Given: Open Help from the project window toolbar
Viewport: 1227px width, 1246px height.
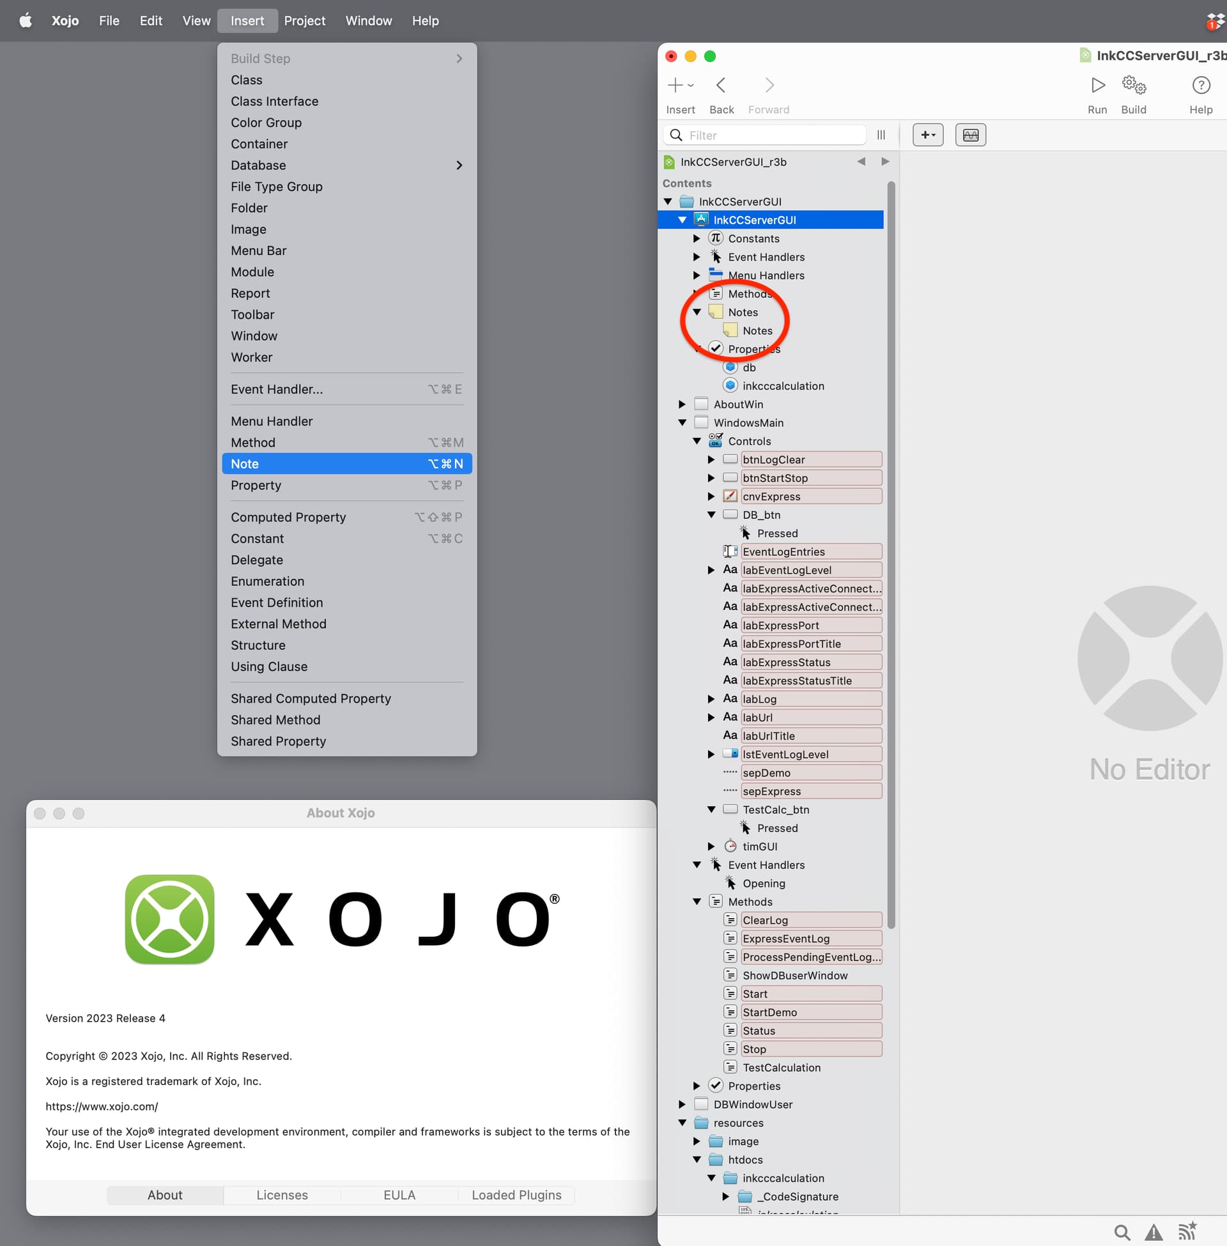Looking at the screenshot, I should [1201, 85].
